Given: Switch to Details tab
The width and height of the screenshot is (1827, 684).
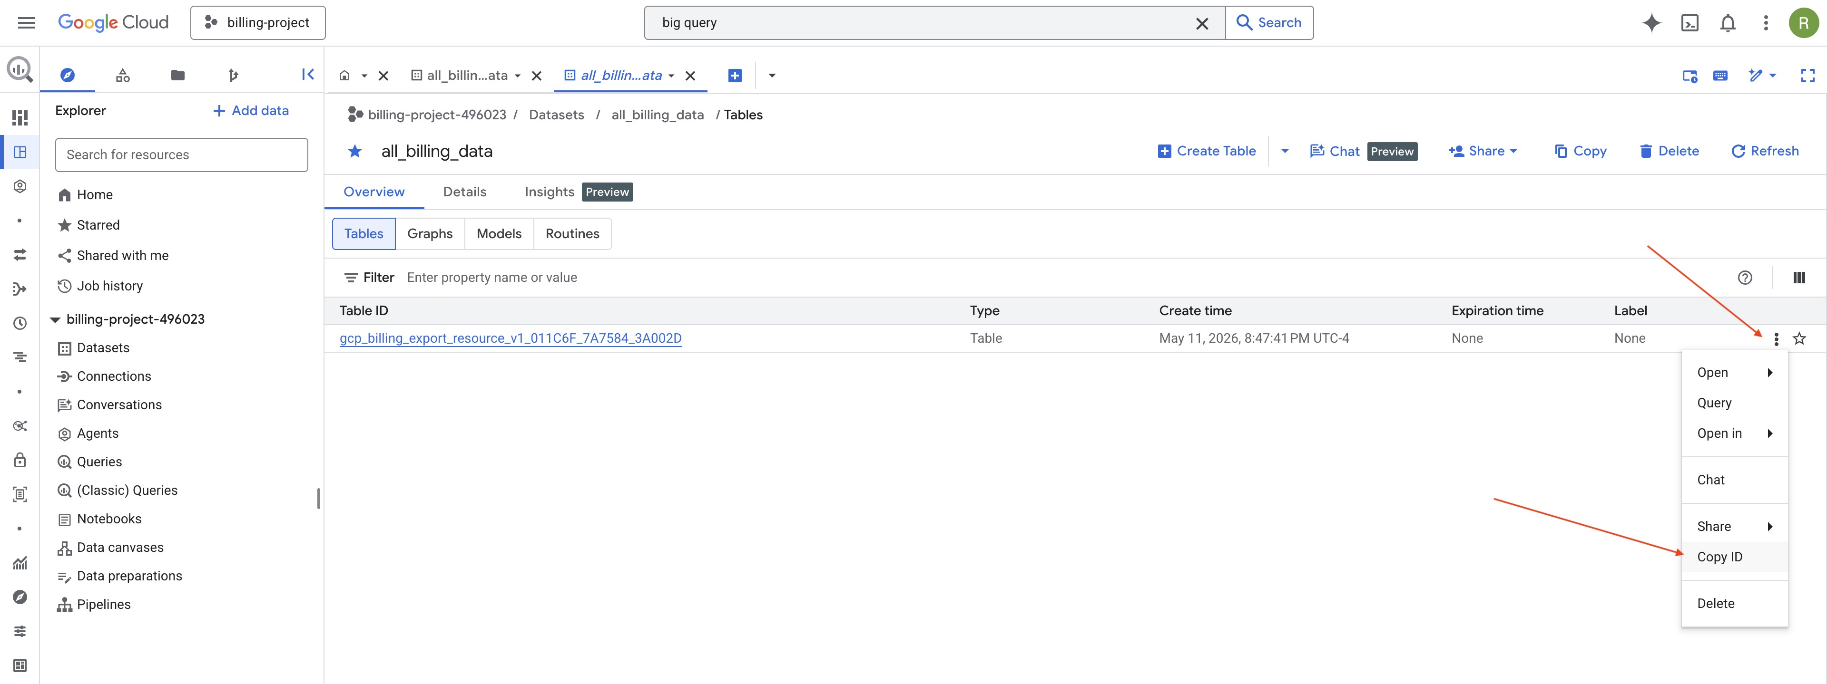Looking at the screenshot, I should [x=464, y=192].
